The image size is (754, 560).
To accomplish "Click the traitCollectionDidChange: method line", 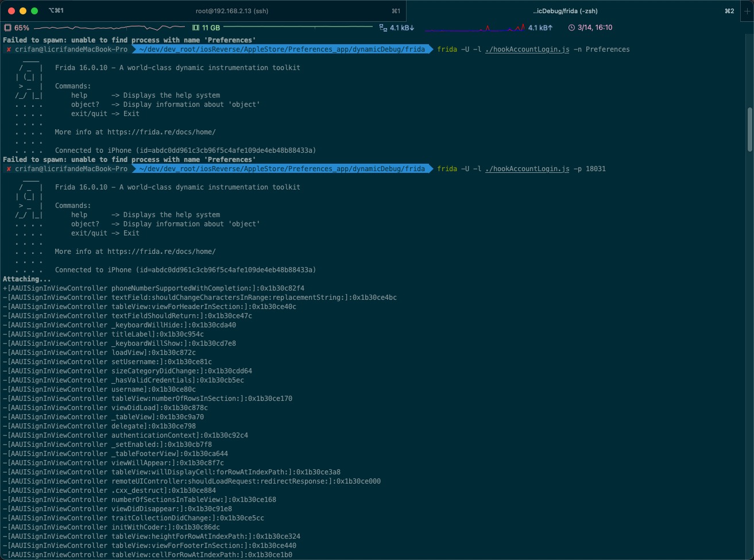I will 133,518.
